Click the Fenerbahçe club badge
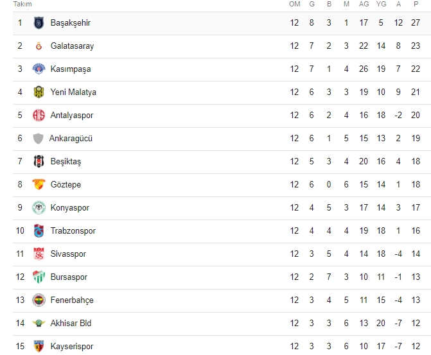 [x=39, y=300]
